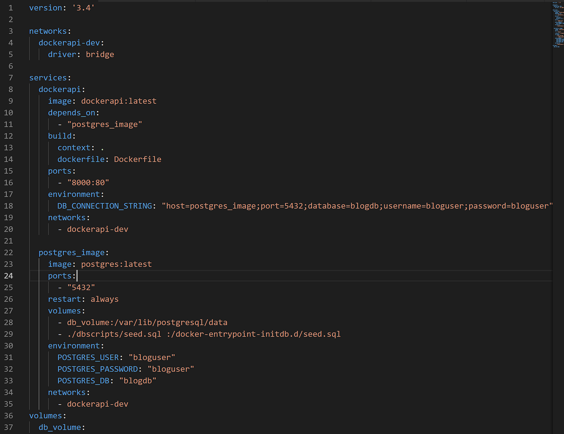Click the port mapping "8000:80"
Screen dimensions: 564x434
88,182
